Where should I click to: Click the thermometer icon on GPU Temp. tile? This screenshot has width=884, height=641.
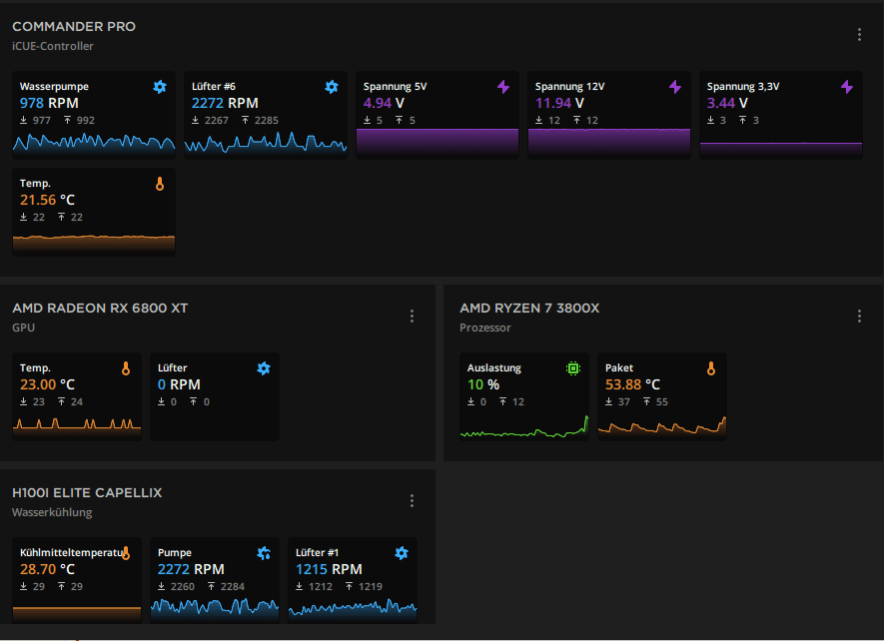126,368
